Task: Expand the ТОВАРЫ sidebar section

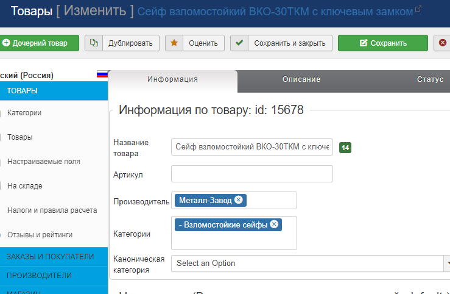Action: tap(54, 91)
